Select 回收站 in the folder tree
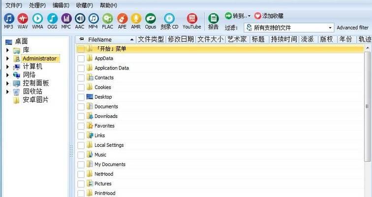 [x=32, y=92]
